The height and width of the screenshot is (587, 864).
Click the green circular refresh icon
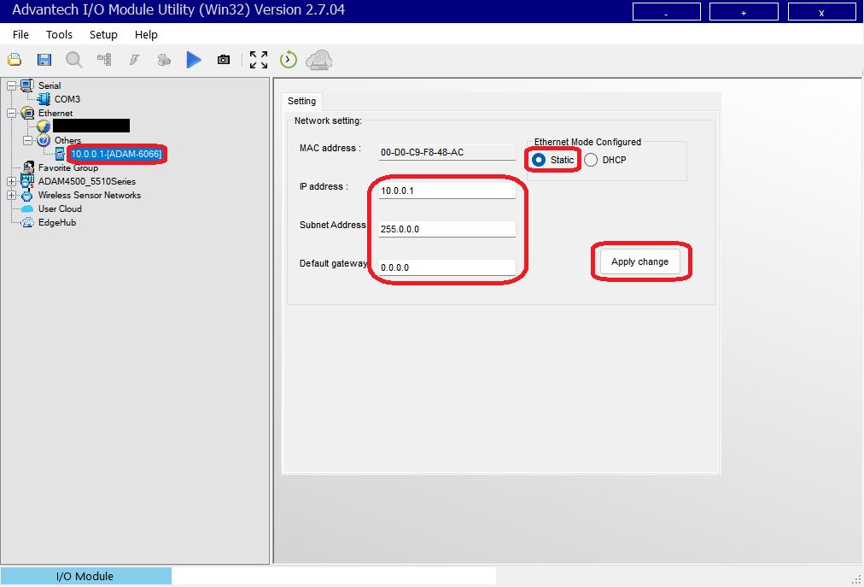pyautogui.click(x=289, y=60)
